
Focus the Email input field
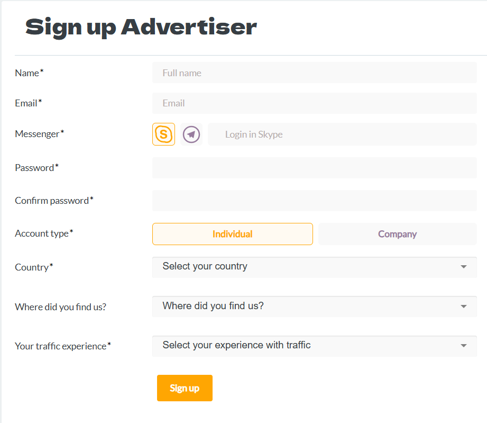[315, 103]
